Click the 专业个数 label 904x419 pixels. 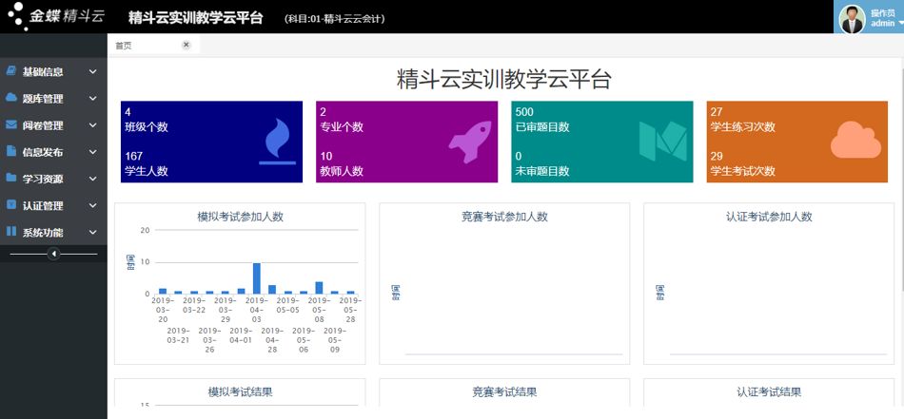(x=342, y=127)
